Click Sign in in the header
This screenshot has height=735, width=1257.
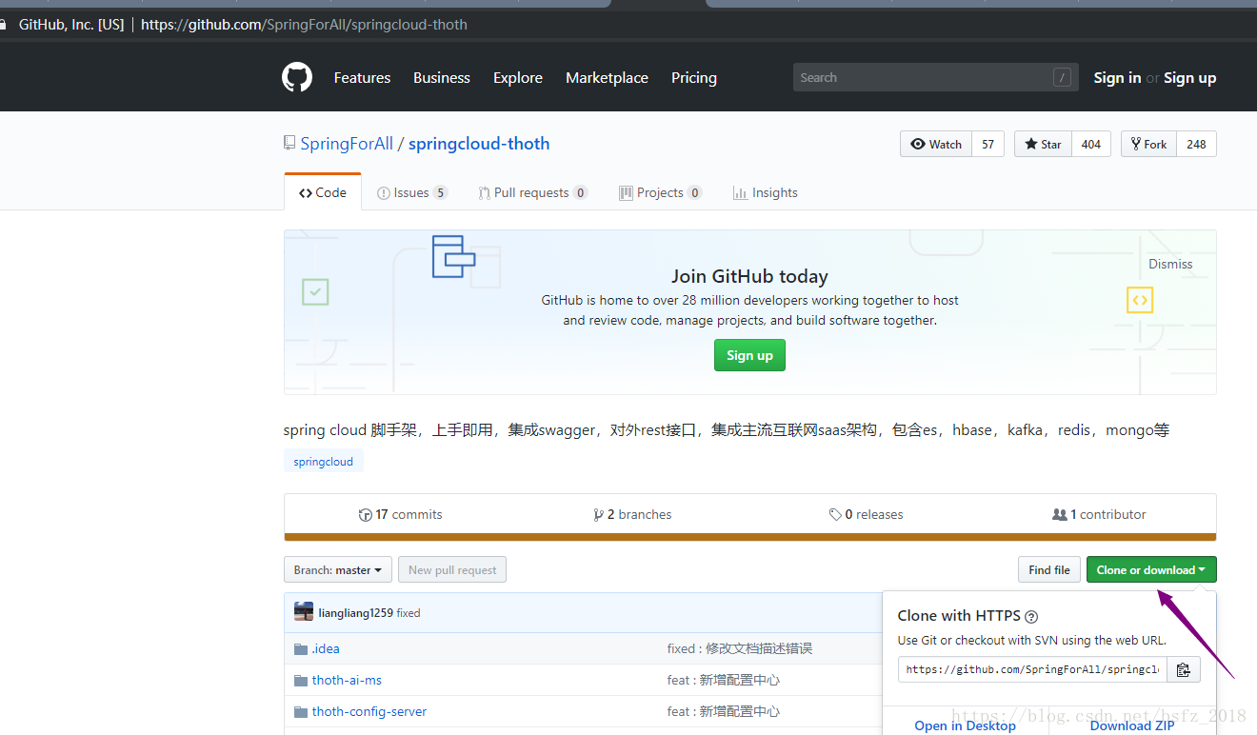coord(1117,78)
